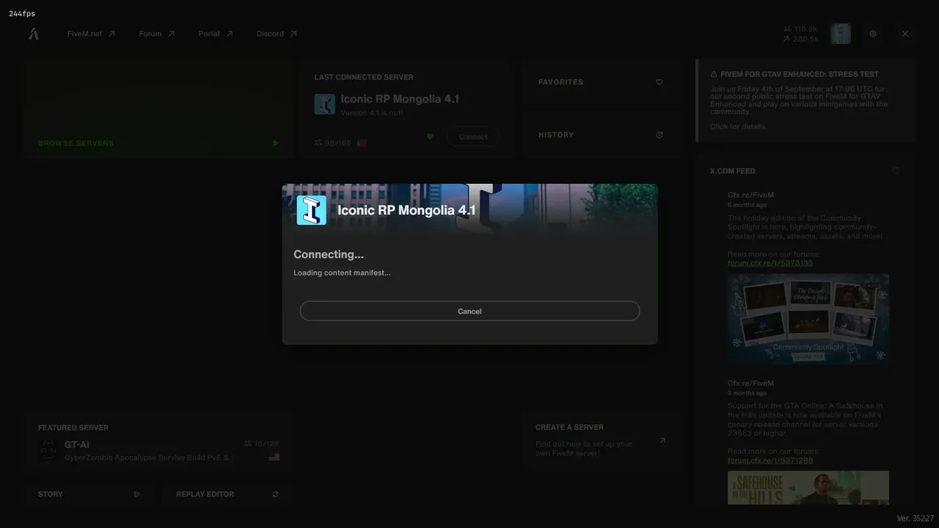
Task: Toggle the green favorite heart for Iconic RP
Action: pyautogui.click(x=430, y=136)
